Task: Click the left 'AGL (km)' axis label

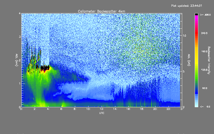Action: click(x=17, y=60)
